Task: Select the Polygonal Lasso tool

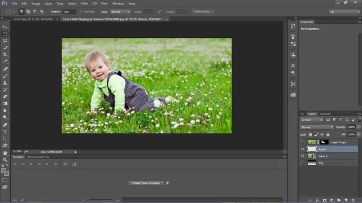Action: (x=5, y=41)
